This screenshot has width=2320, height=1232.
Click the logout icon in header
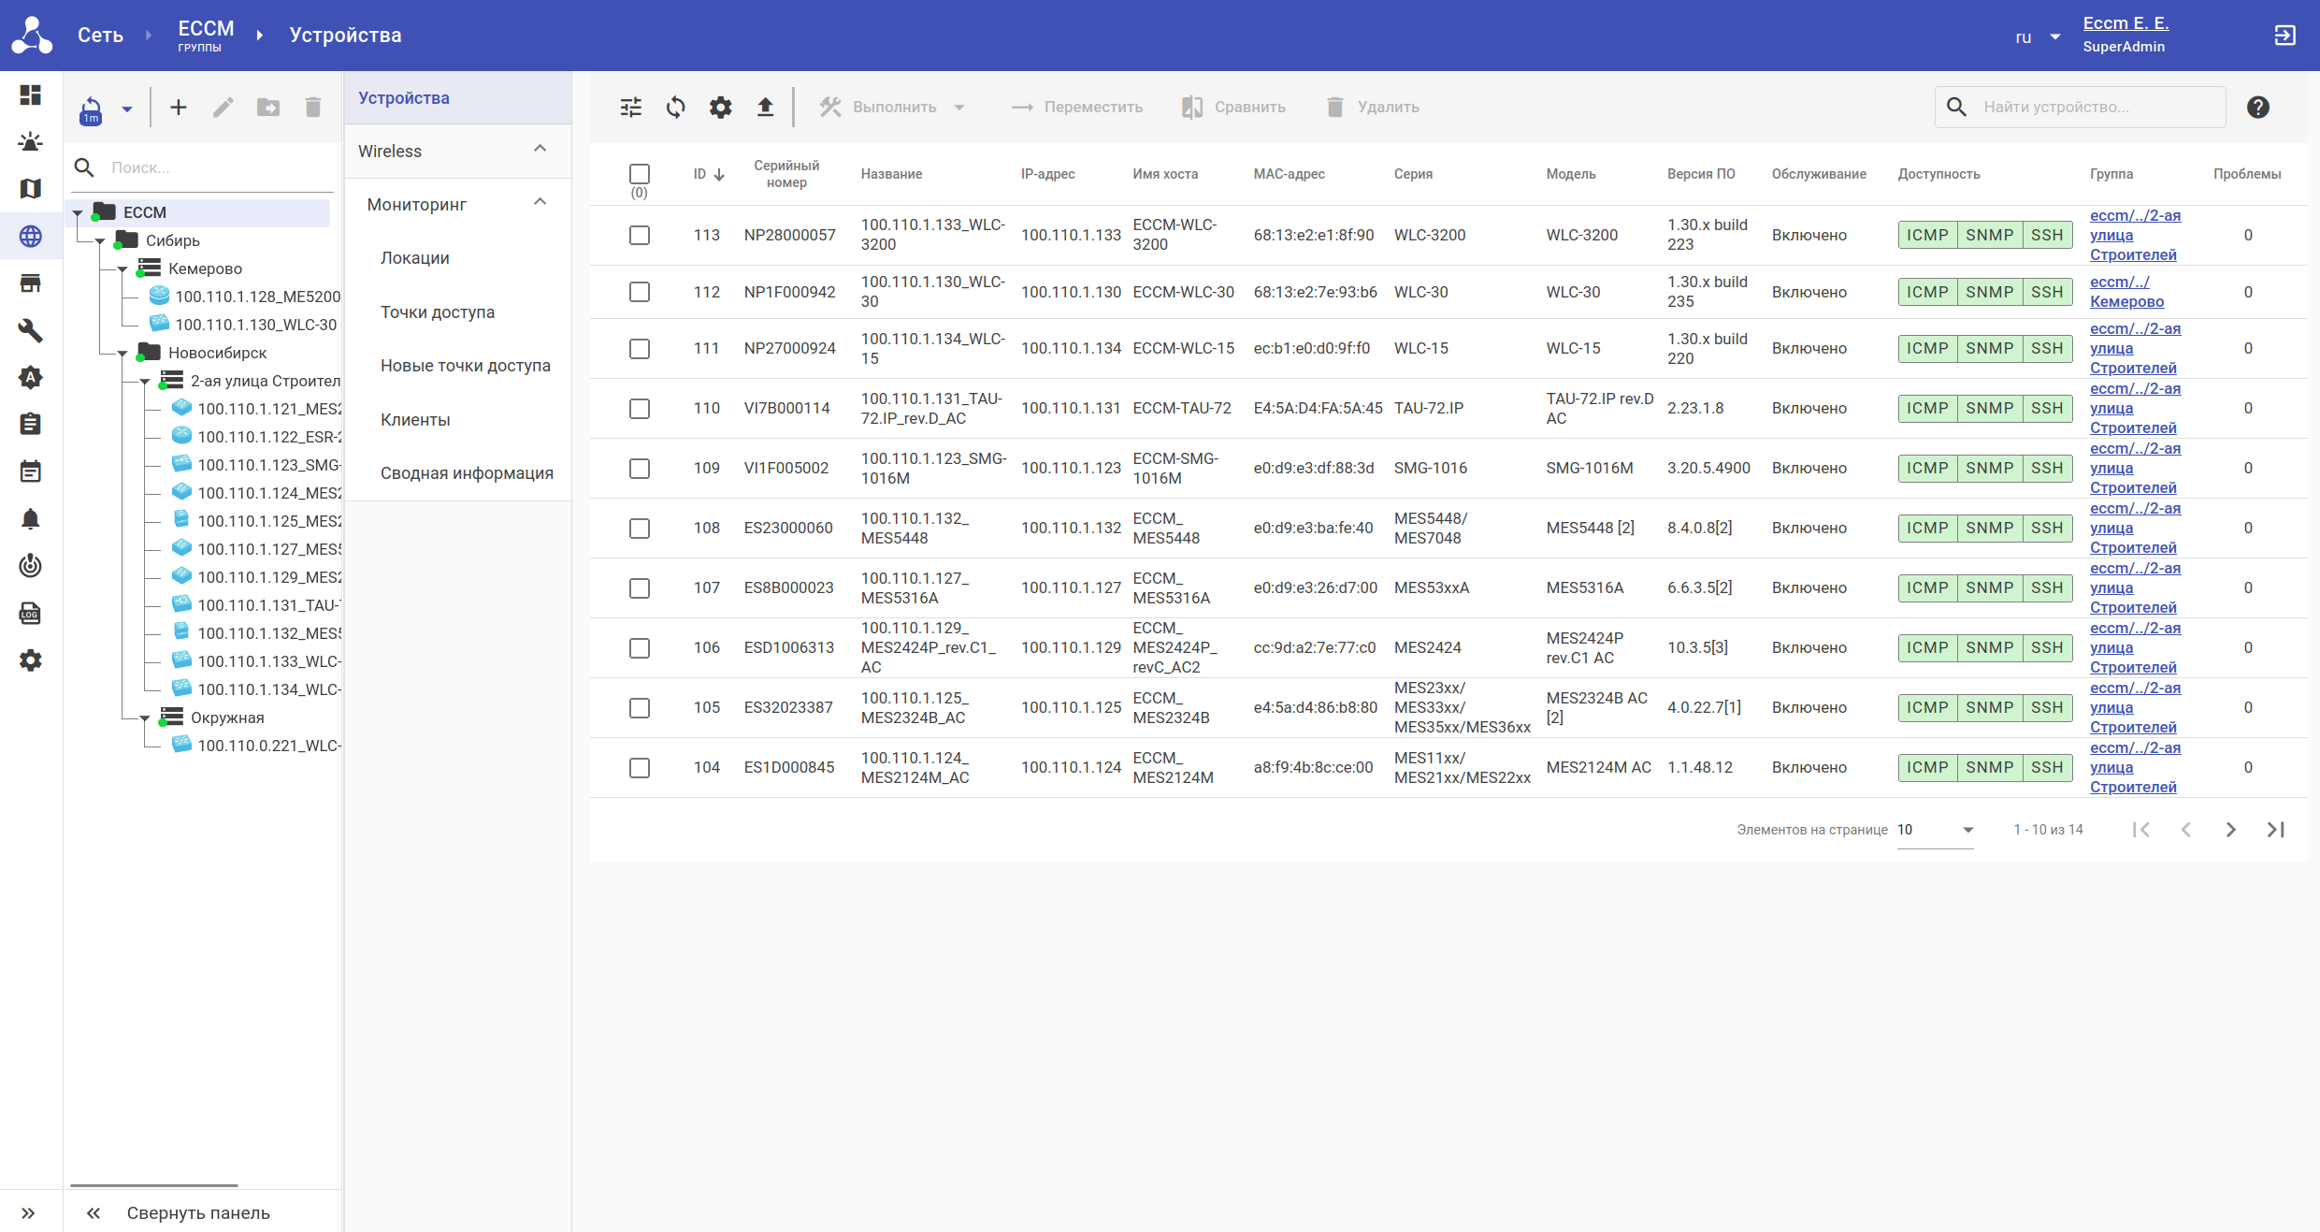(x=2284, y=36)
